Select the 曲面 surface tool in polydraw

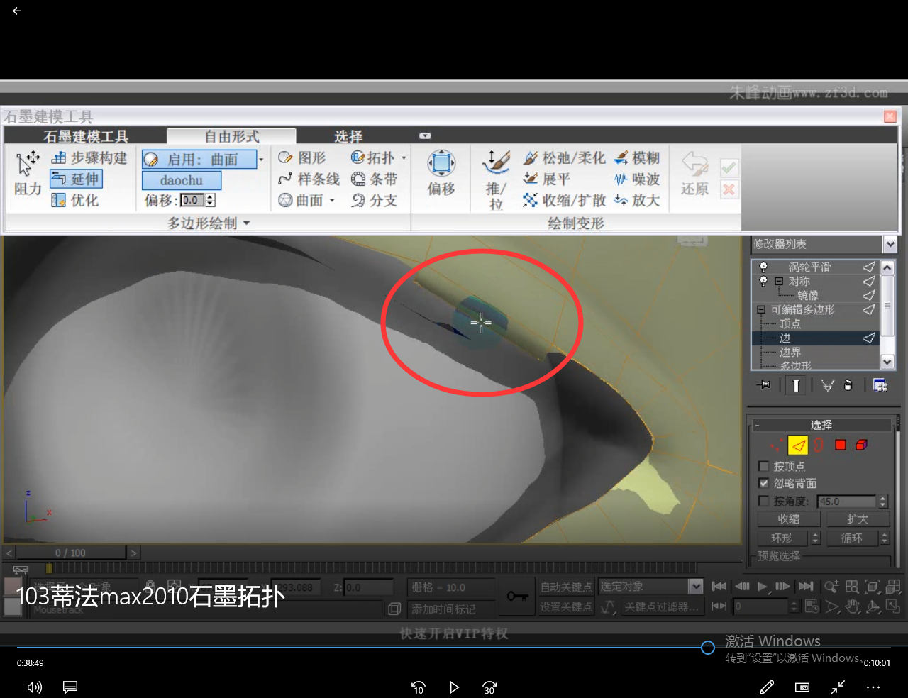pos(301,200)
